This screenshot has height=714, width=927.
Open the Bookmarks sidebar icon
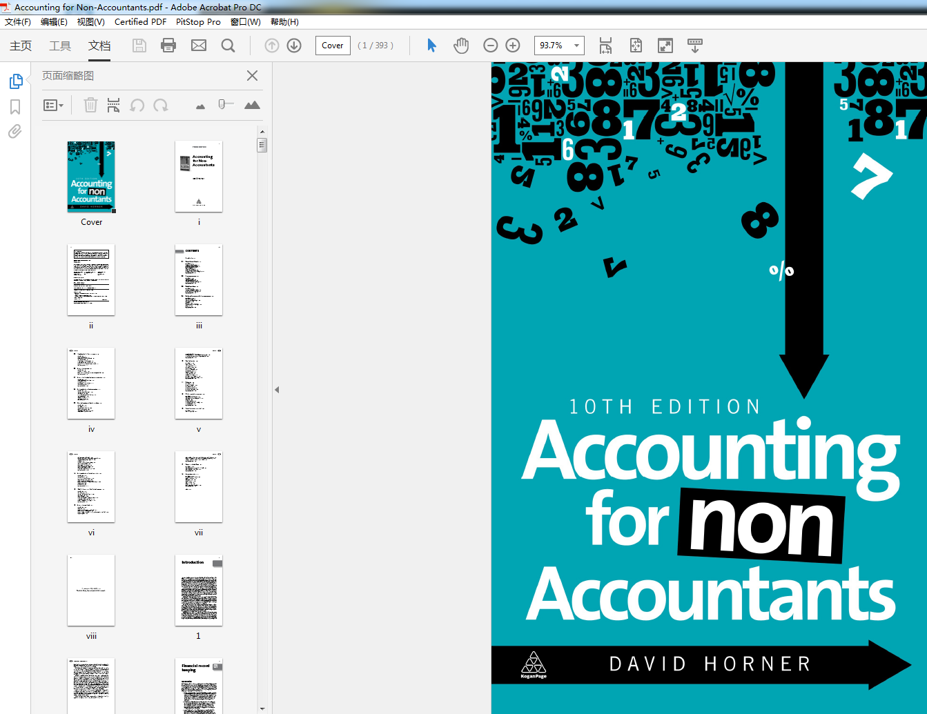[15, 107]
